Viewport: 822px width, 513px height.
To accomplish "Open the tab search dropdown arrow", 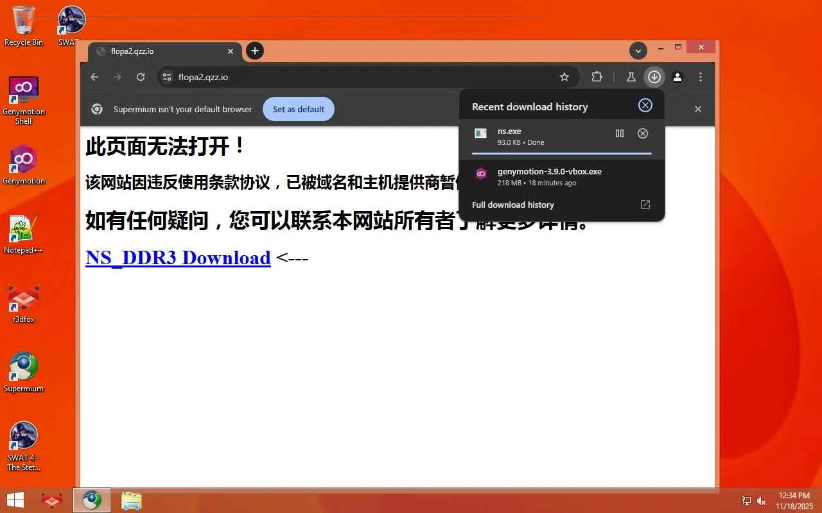I will 638,51.
